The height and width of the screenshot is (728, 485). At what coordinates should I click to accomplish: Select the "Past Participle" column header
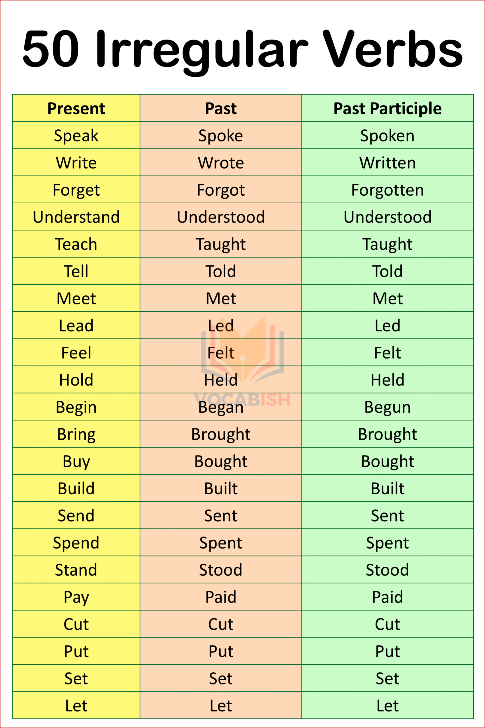(387, 108)
